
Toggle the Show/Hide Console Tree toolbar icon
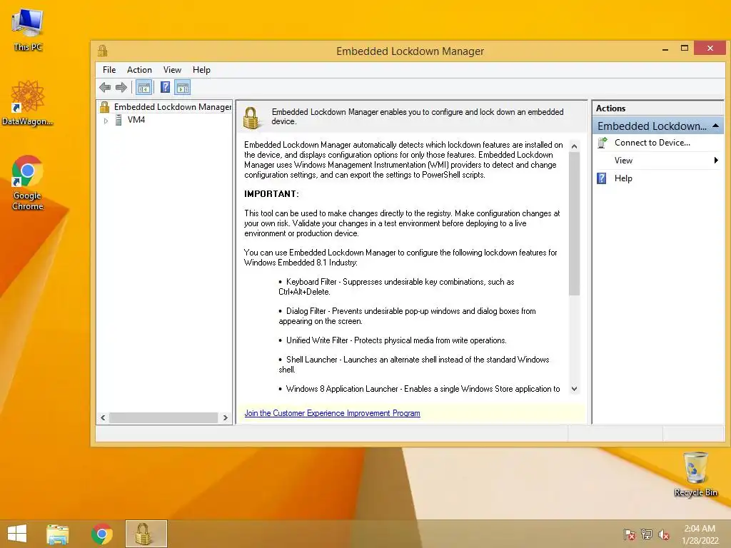(x=144, y=87)
